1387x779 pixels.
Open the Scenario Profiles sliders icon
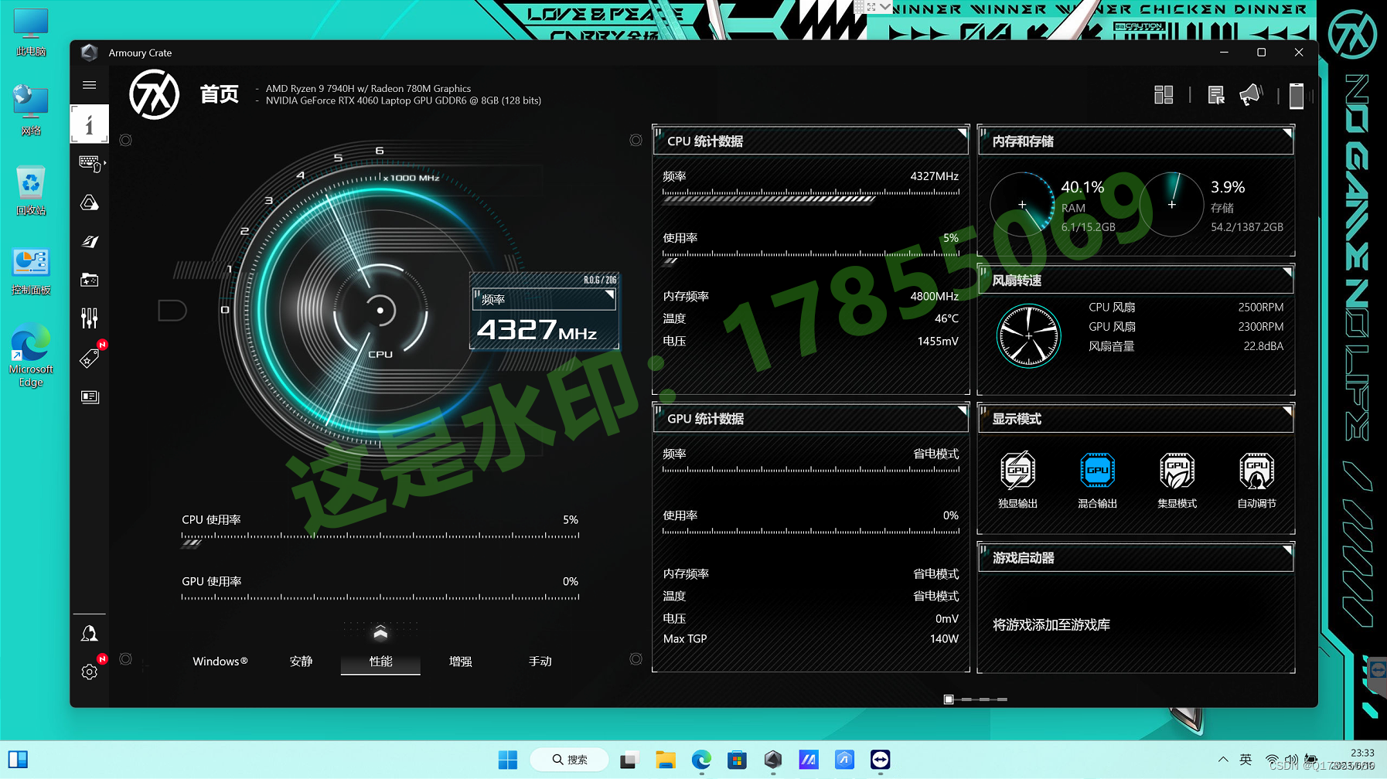(90, 318)
